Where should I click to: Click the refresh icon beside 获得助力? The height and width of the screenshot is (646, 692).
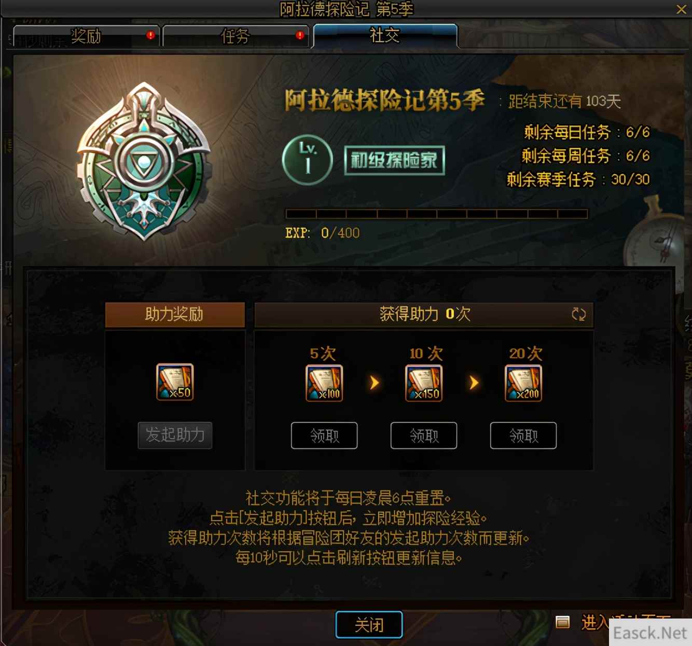click(x=578, y=314)
